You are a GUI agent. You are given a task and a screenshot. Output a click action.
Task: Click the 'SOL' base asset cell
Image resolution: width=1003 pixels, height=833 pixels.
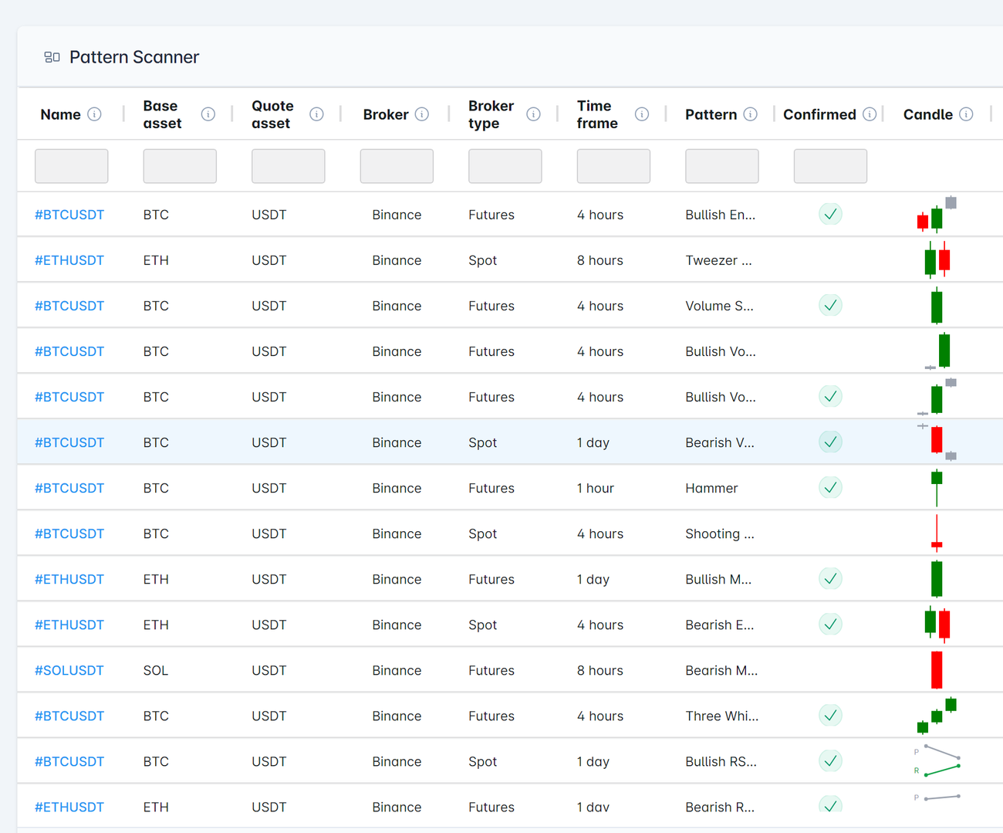156,670
